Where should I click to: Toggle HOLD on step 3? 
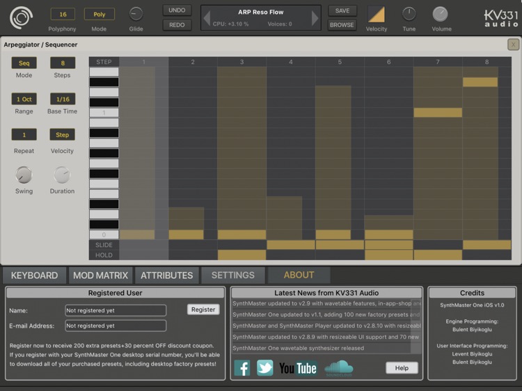tap(242, 255)
